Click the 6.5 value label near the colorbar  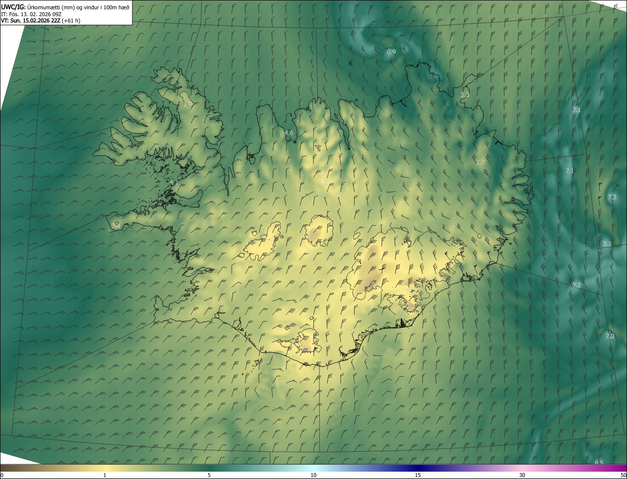click(599, 463)
